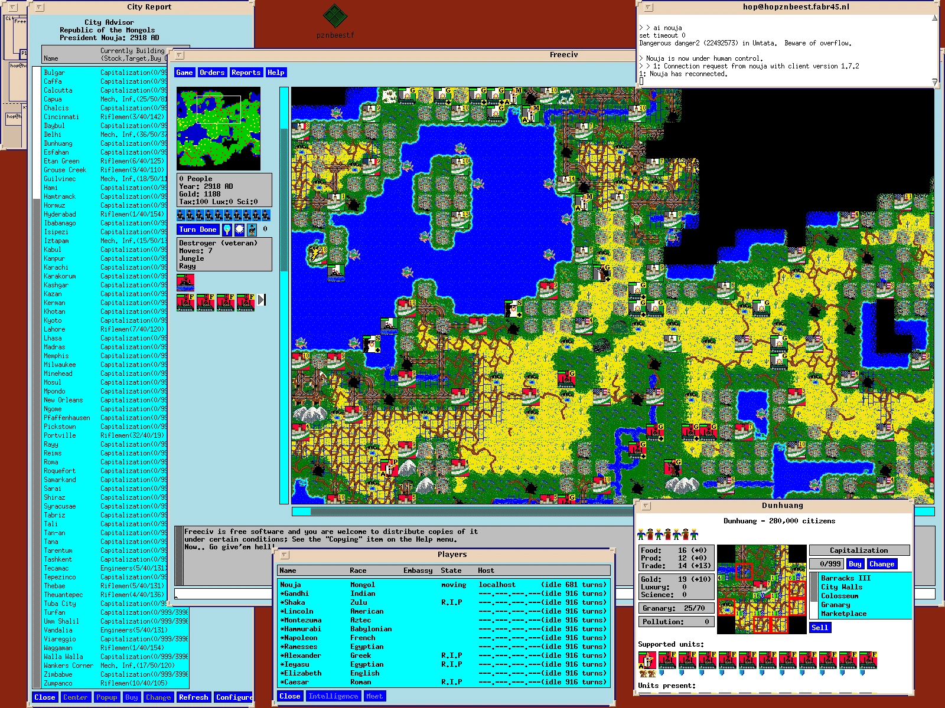The image size is (945, 708).
Task: End the turn with Turn Done
Action: coord(198,230)
